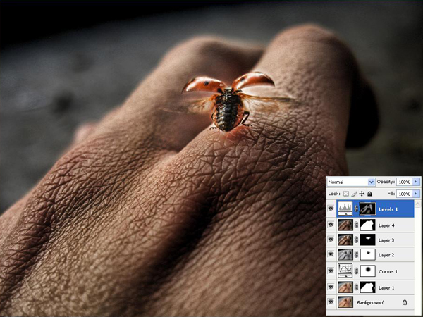Select the Levels 1 layer mask thumbnail

(368, 209)
